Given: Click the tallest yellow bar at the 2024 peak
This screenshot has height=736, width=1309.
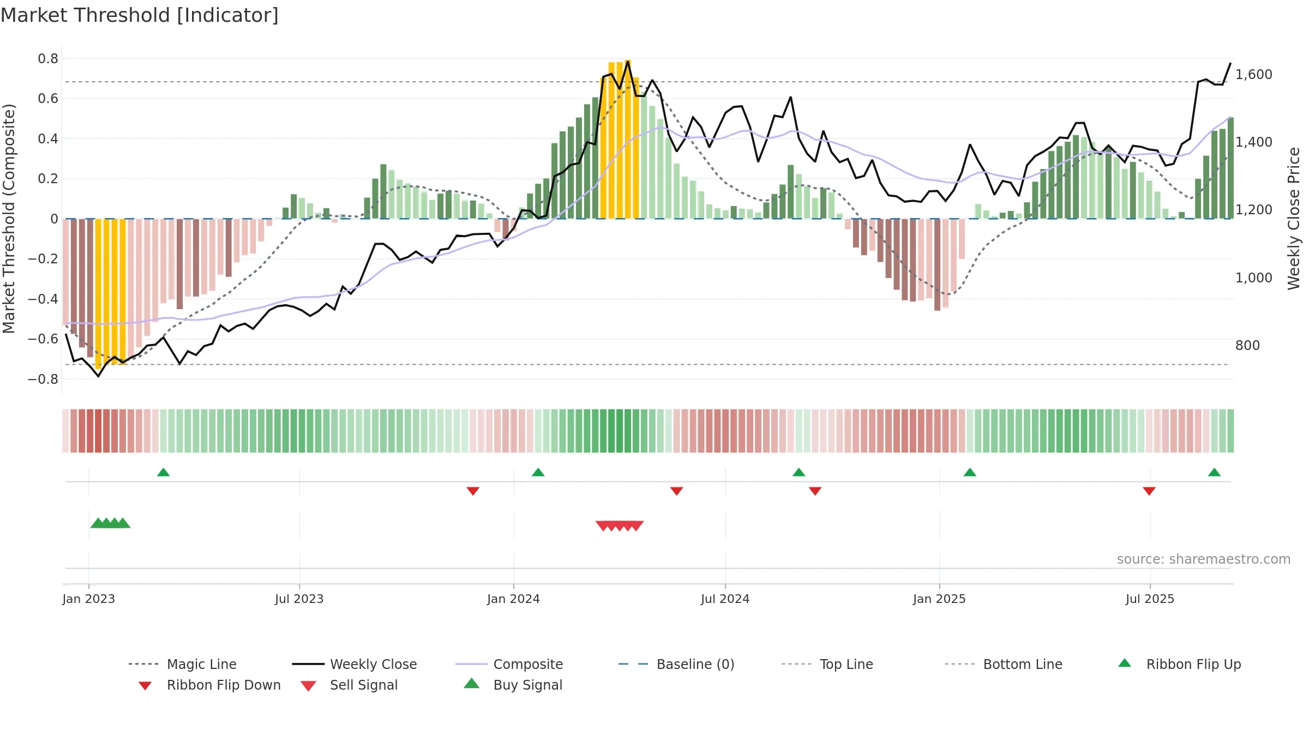Looking at the screenshot, I should click(628, 139).
